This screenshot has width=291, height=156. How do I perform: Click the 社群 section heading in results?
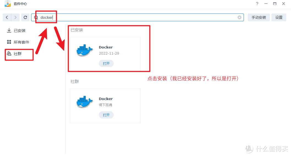75,81
